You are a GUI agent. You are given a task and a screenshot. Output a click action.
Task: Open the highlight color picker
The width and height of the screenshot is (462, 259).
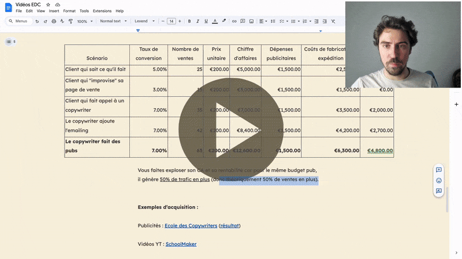[x=224, y=21]
